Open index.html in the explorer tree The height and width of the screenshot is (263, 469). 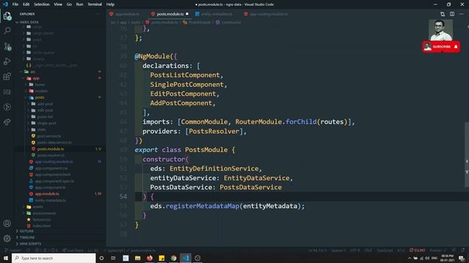42,226
